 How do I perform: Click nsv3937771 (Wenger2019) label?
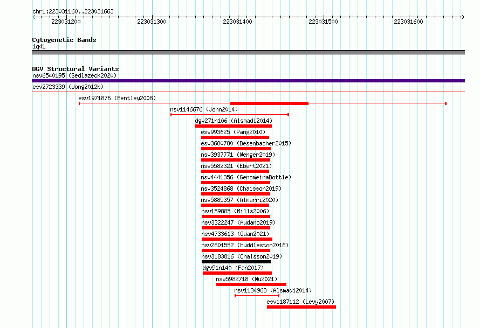(x=238, y=155)
